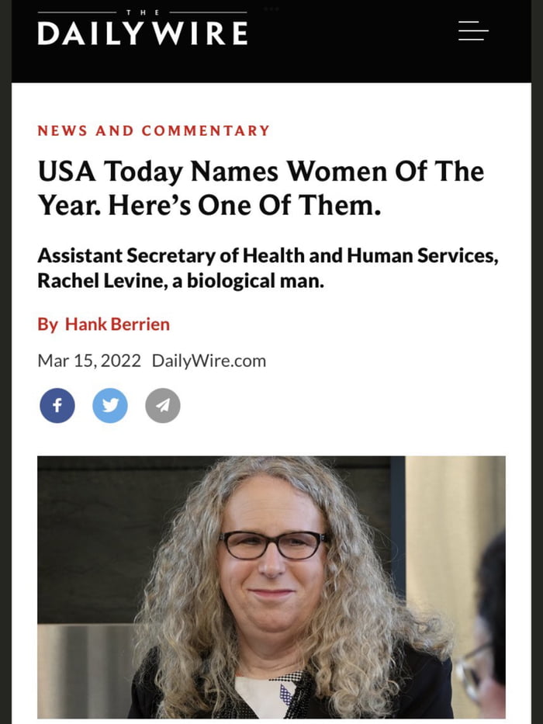Click the article headline text

tap(261, 188)
